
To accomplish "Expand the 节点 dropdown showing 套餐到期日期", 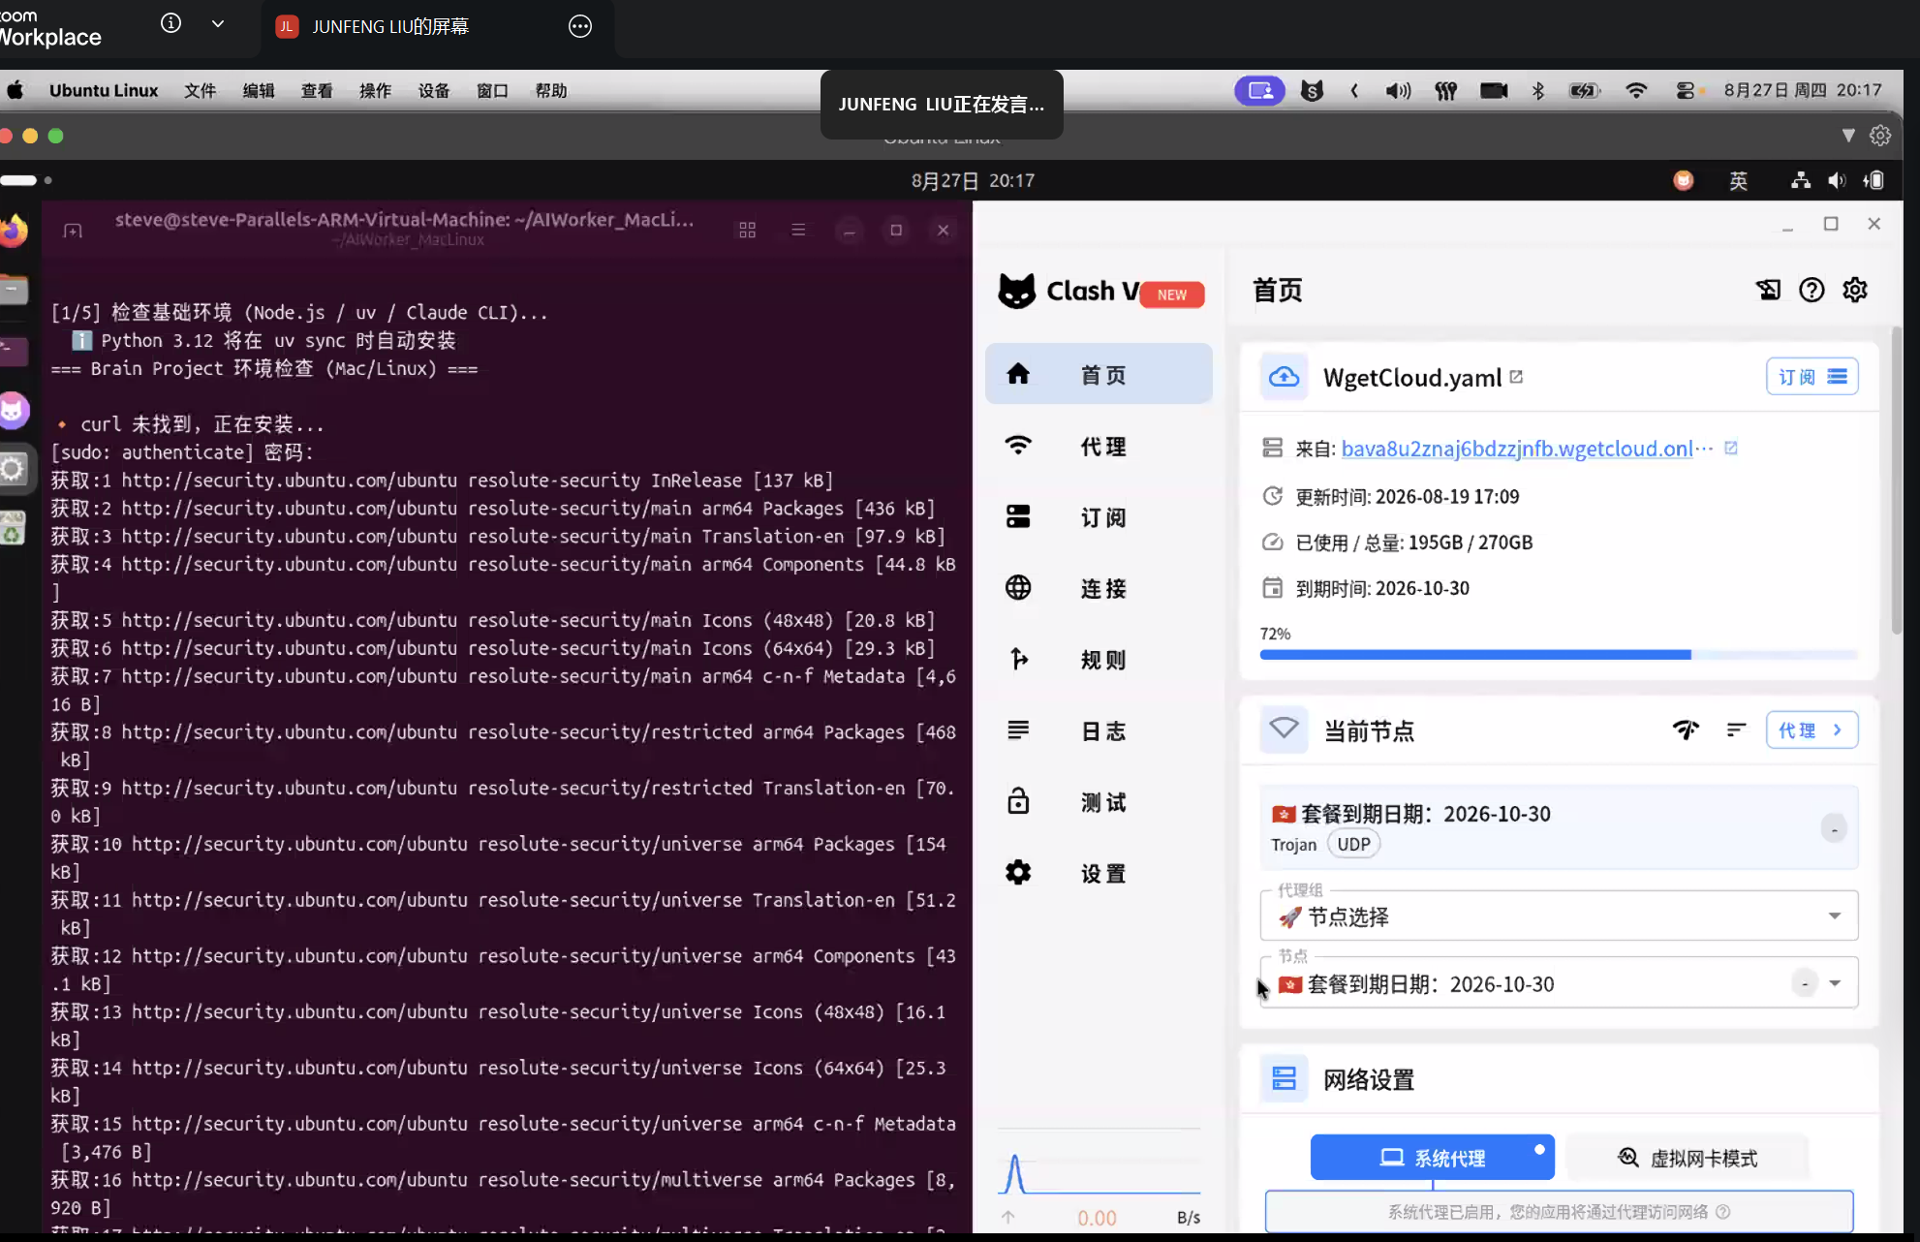I will point(1559,983).
